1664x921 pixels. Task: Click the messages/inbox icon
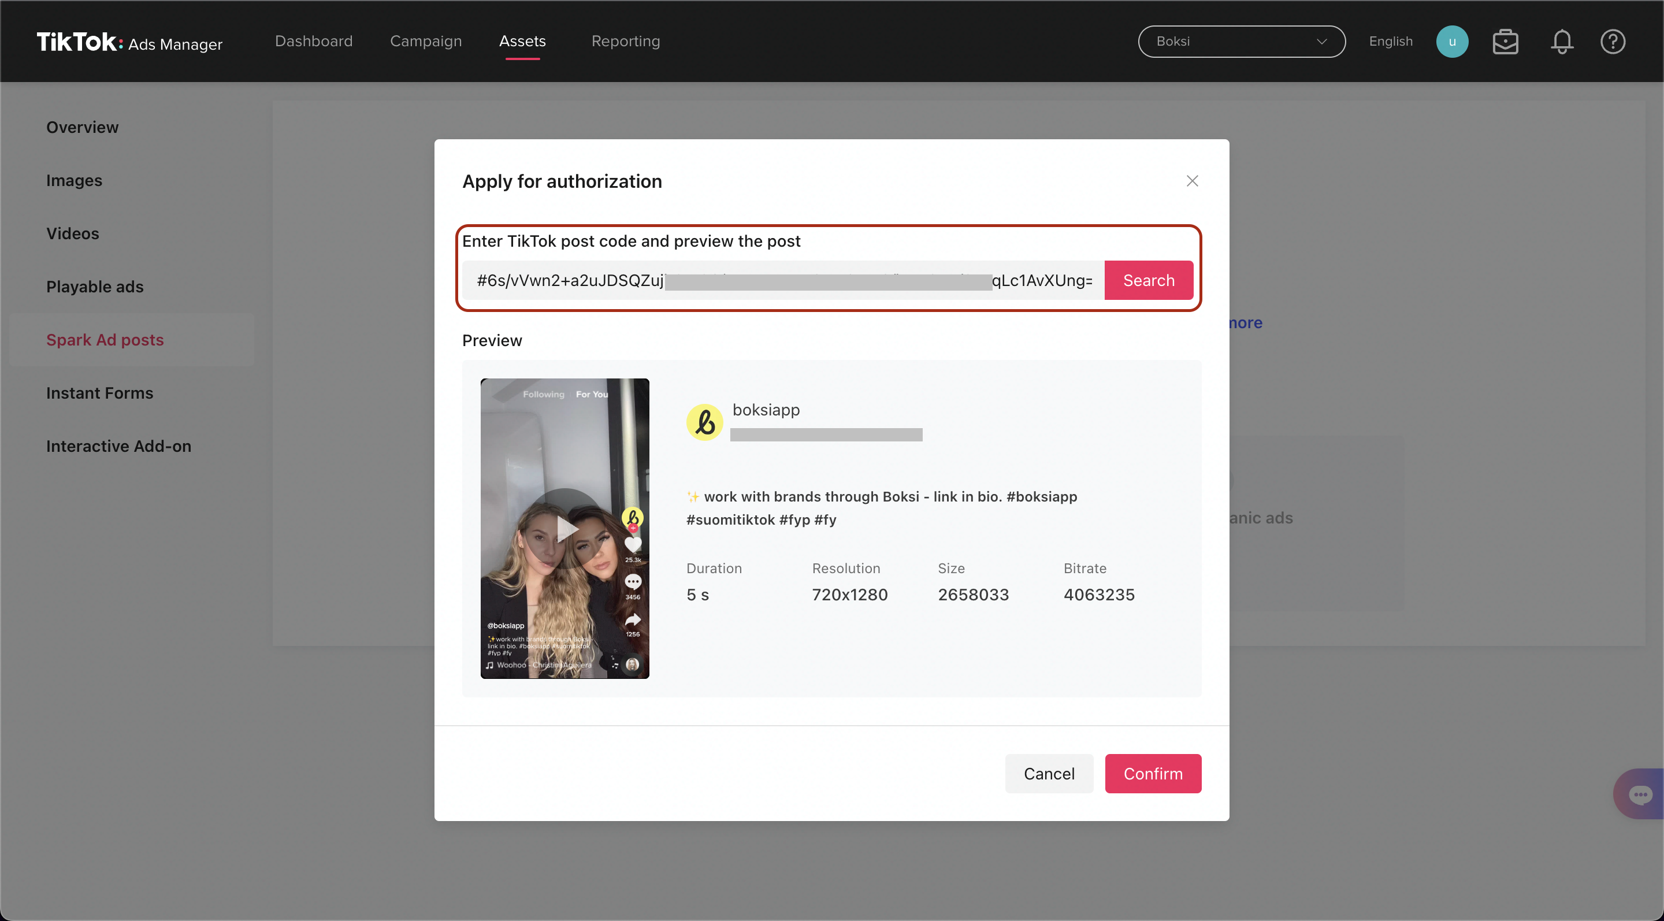(x=1504, y=41)
